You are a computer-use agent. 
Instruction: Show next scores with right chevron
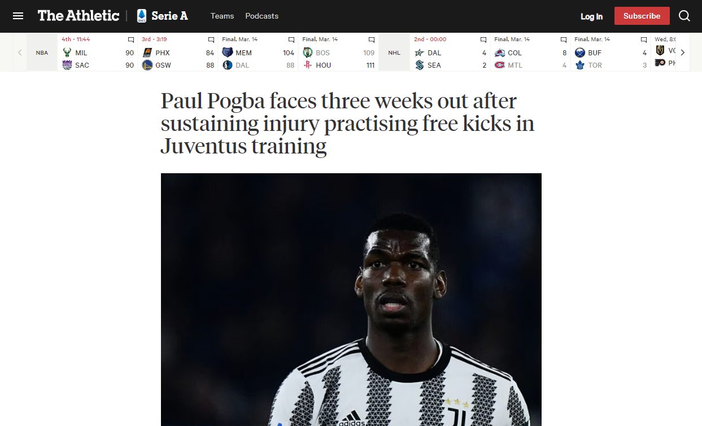[682, 52]
